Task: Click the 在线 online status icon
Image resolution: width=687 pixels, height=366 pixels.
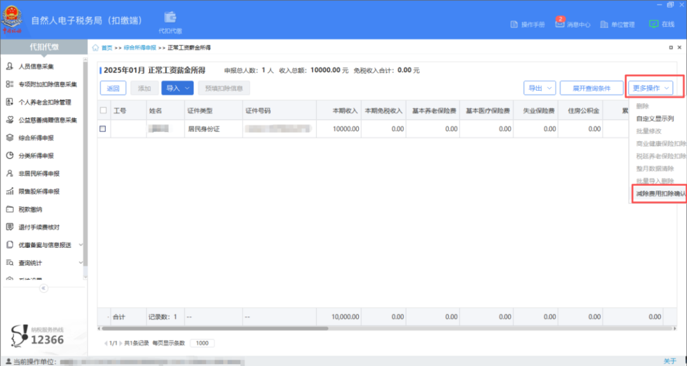Action: click(653, 24)
